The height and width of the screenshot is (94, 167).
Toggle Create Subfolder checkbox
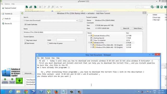[25, 25]
